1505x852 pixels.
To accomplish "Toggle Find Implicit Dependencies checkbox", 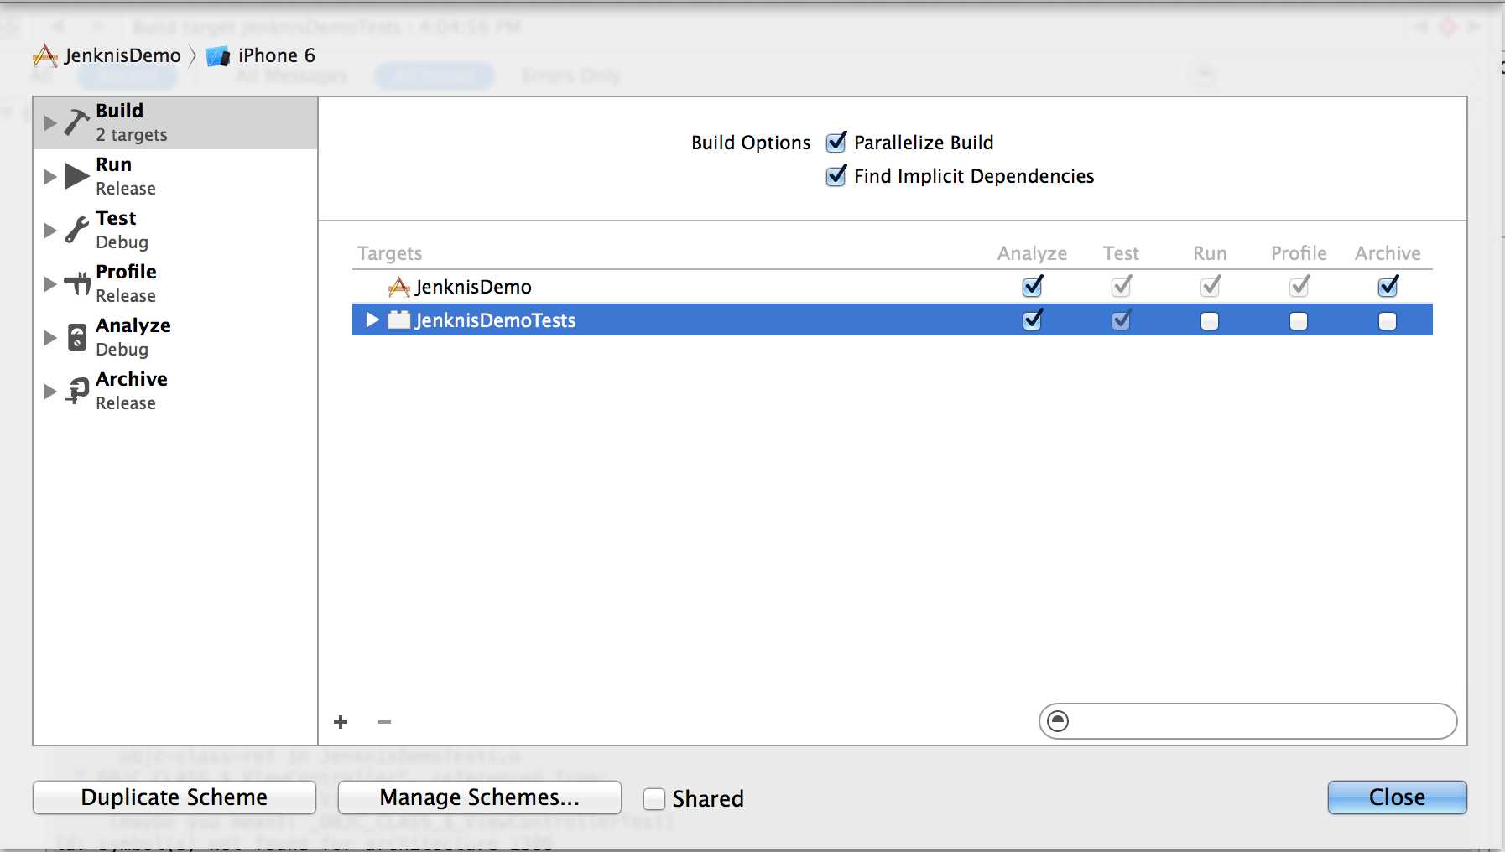I will click(x=836, y=176).
